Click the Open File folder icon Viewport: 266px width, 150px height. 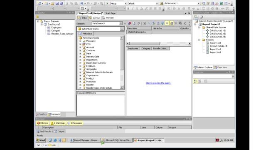[53, 3]
